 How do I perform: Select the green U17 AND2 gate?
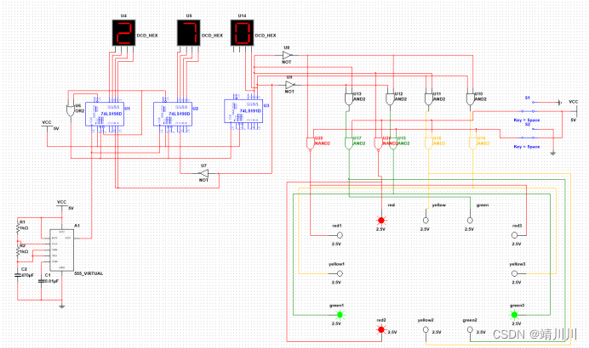[349, 143]
